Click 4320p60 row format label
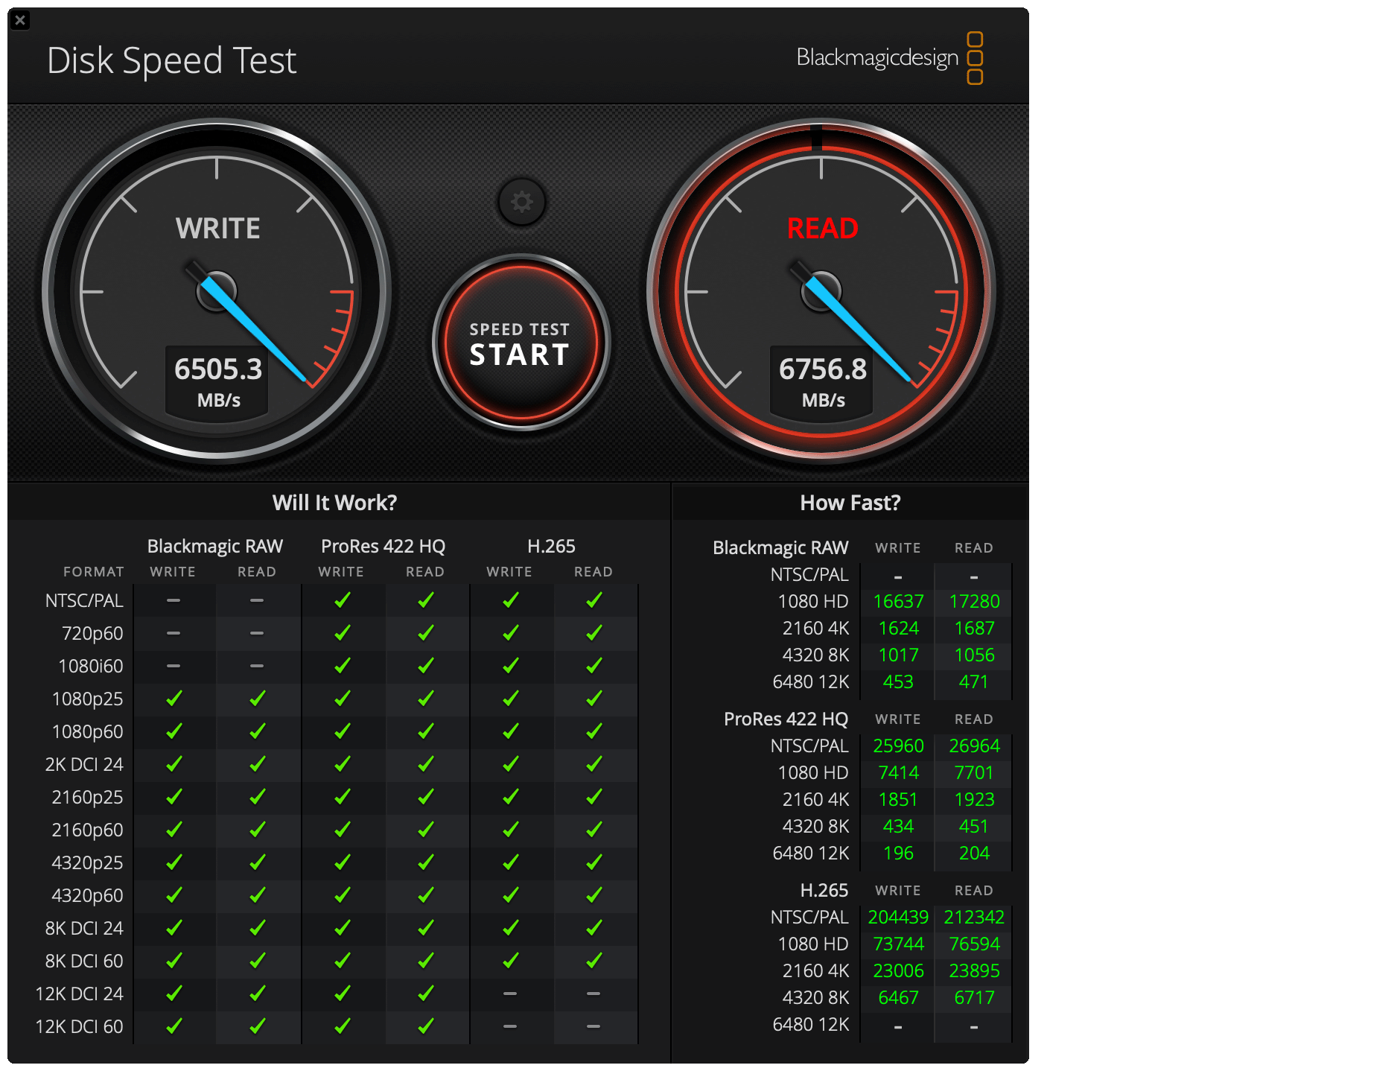The image size is (1397, 1071). click(87, 895)
